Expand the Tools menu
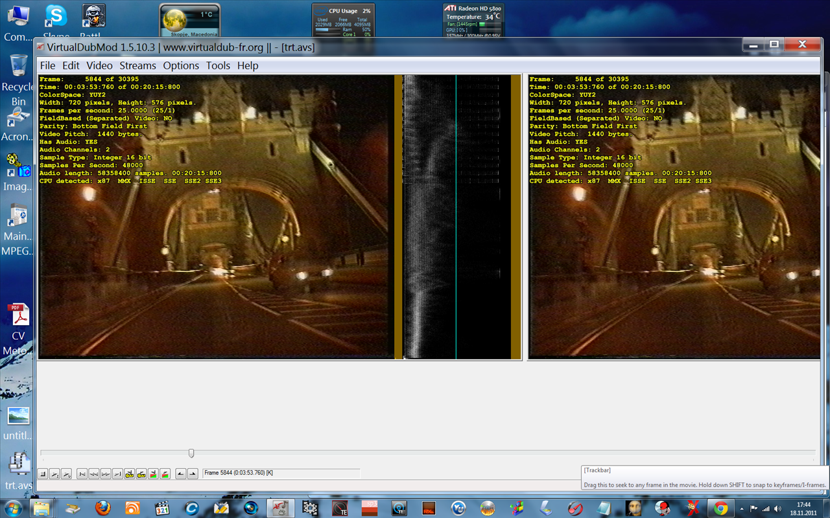Image resolution: width=830 pixels, height=518 pixels. [x=218, y=65]
